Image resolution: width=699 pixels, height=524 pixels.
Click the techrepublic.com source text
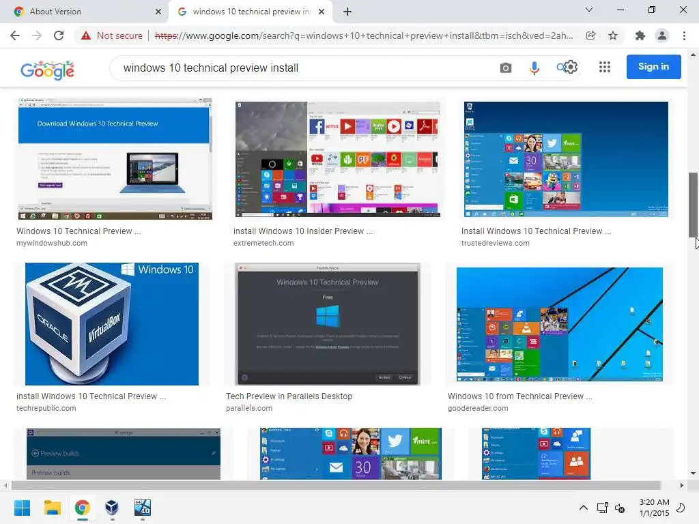tap(46, 408)
